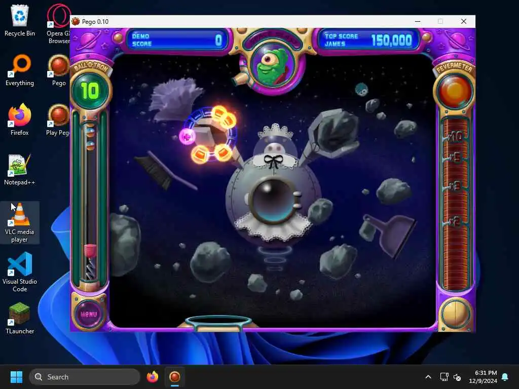The image size is (519, 389).
Task: Open the Recycle Bin desktop icon
Action: pos(20,21)
